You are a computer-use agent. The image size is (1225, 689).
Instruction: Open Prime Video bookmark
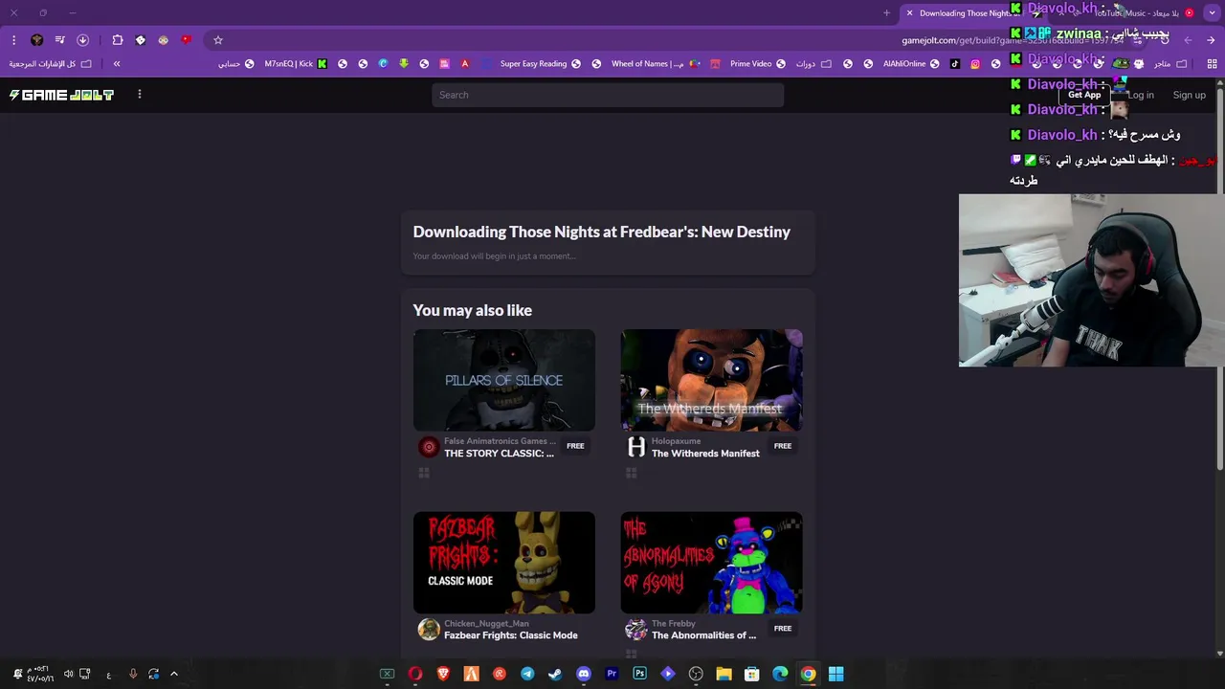(x=758, y=64)
